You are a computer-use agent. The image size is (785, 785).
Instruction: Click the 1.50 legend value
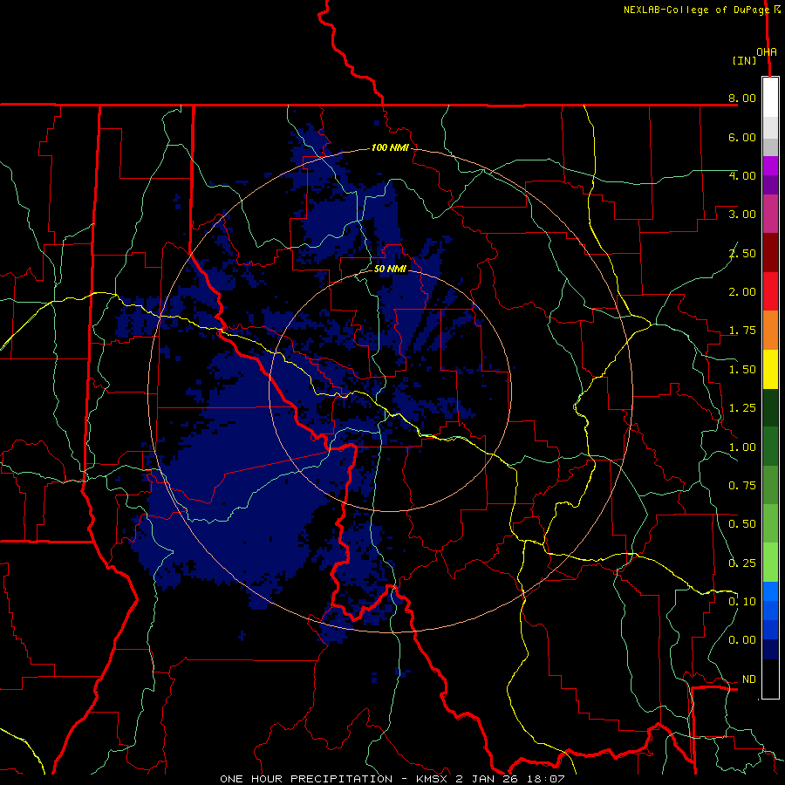[742, 370]
